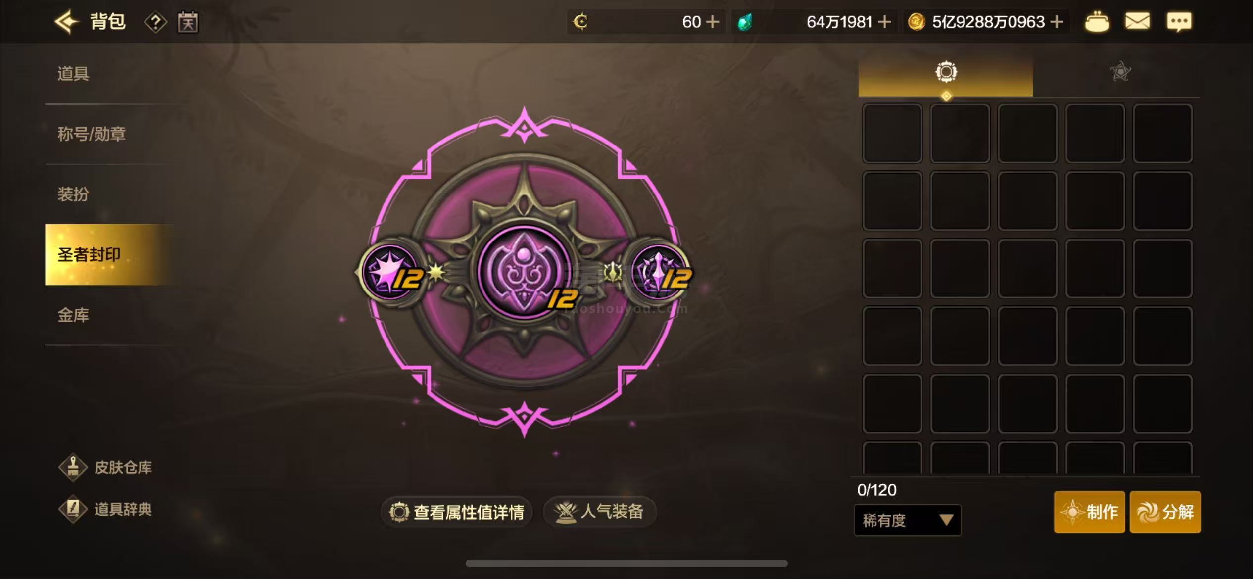The image size is (1253, 579).
Task: Select the right seal rune slot level 12
Action: (x=660, y=272)
